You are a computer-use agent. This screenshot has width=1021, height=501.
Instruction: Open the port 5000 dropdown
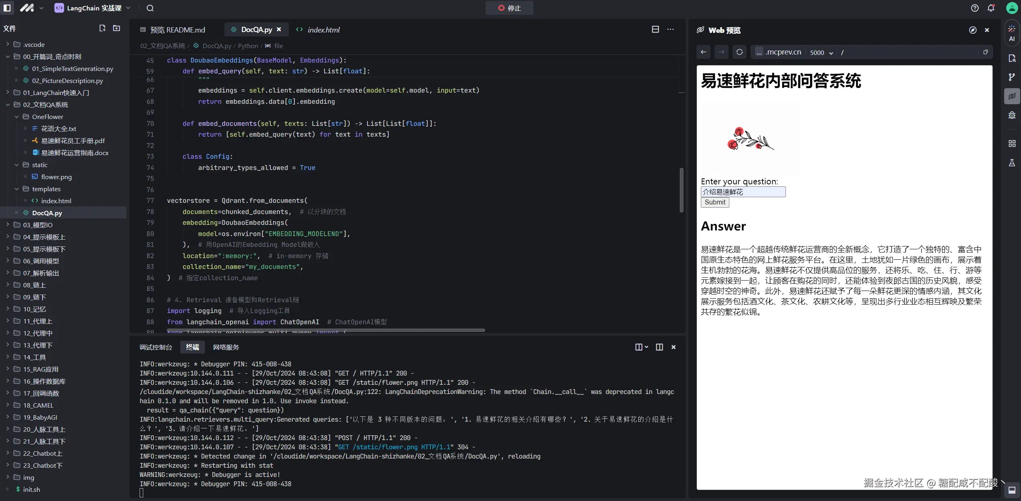tap(821, 53)
